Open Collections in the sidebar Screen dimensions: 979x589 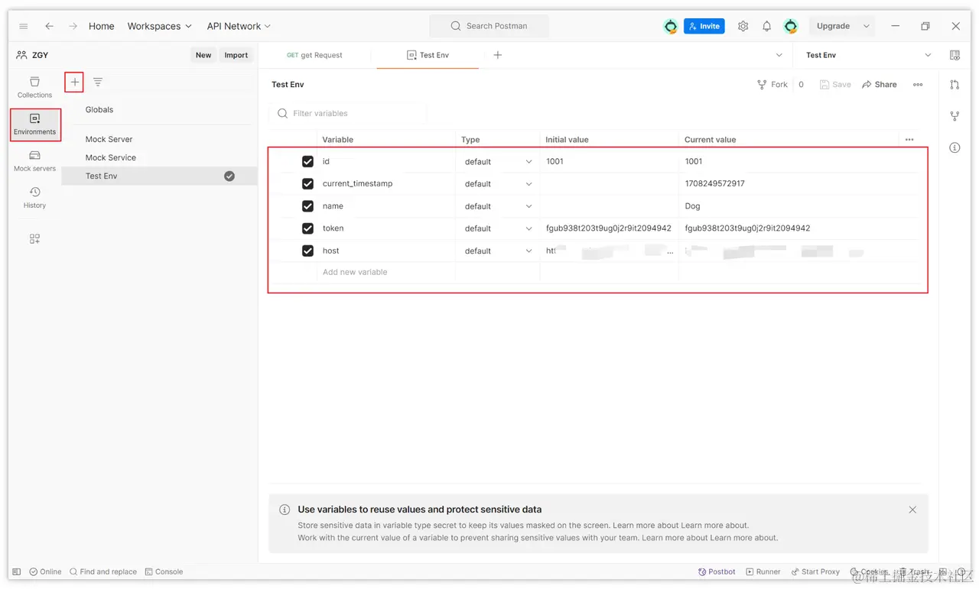point(34,87)
